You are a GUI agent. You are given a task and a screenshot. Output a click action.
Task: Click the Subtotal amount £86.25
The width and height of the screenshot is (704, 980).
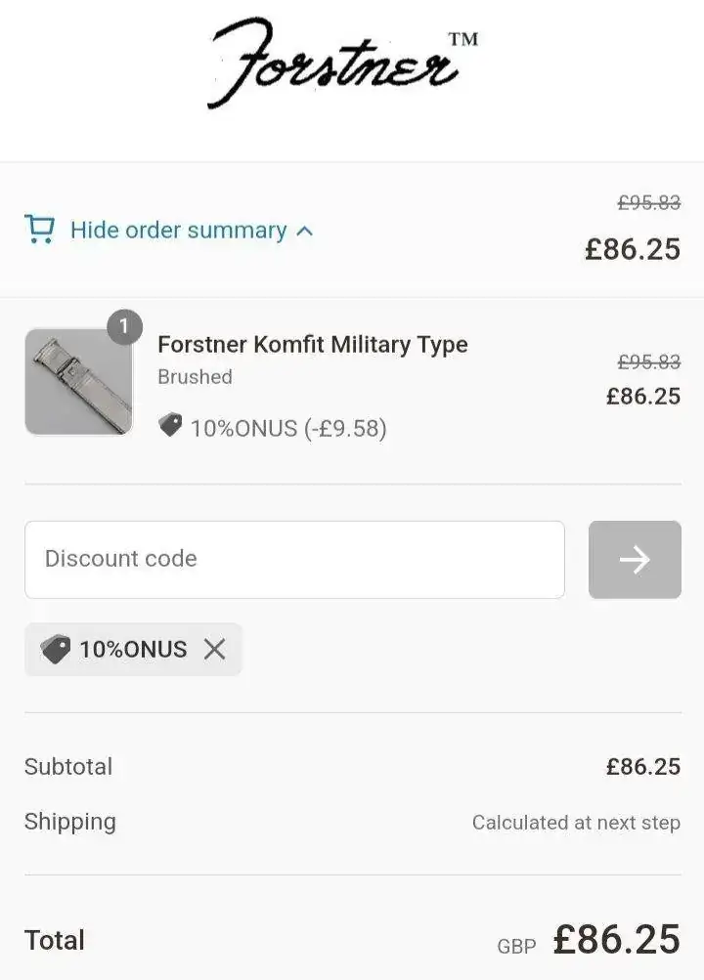pyautogui.click(x=642, y=767)
